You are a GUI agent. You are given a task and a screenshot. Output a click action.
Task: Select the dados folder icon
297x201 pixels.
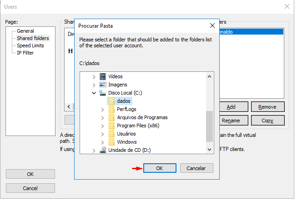(x=111, y=101)
